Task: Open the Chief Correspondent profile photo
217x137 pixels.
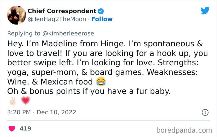Action: (16, 15)
